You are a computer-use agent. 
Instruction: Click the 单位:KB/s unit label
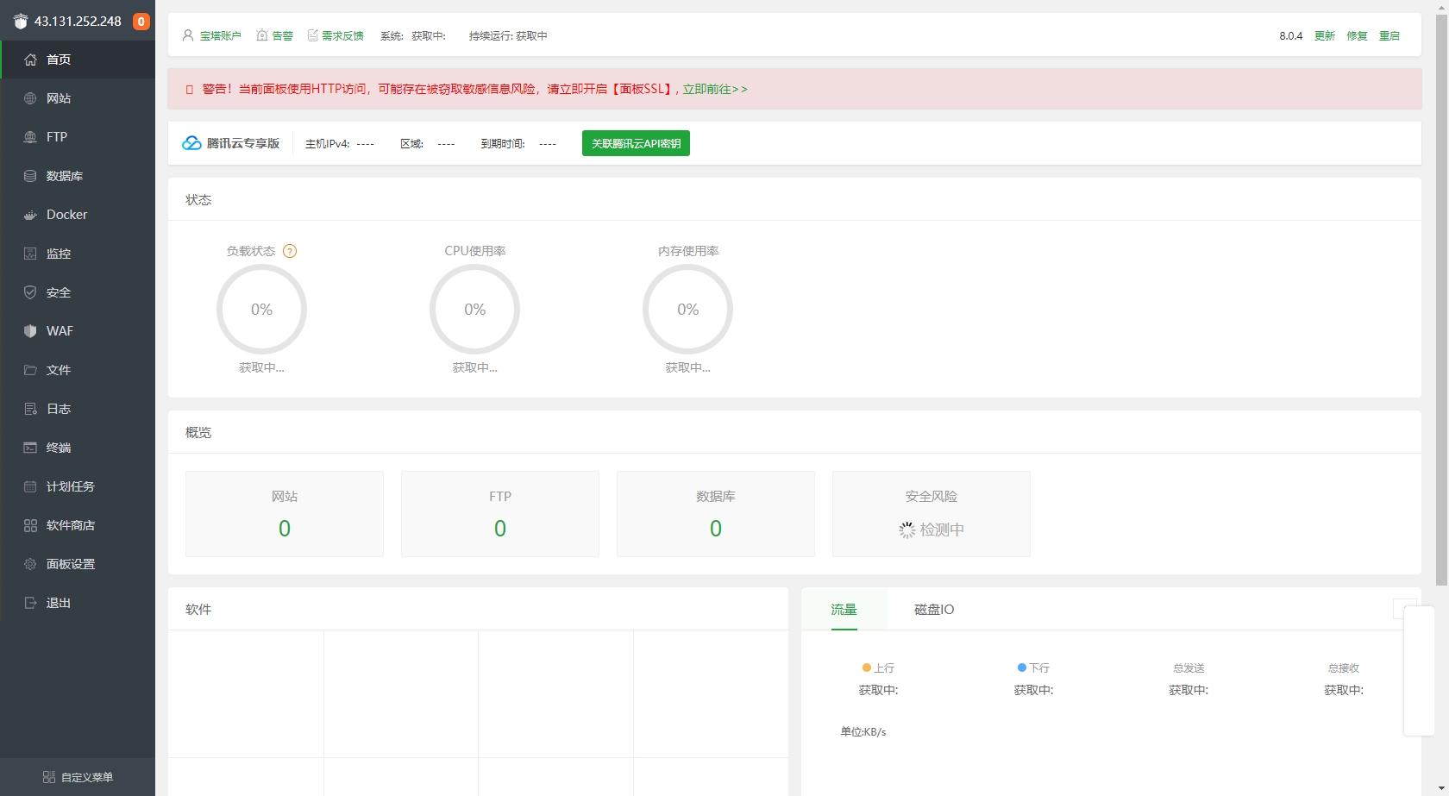(x=863, y=732)
